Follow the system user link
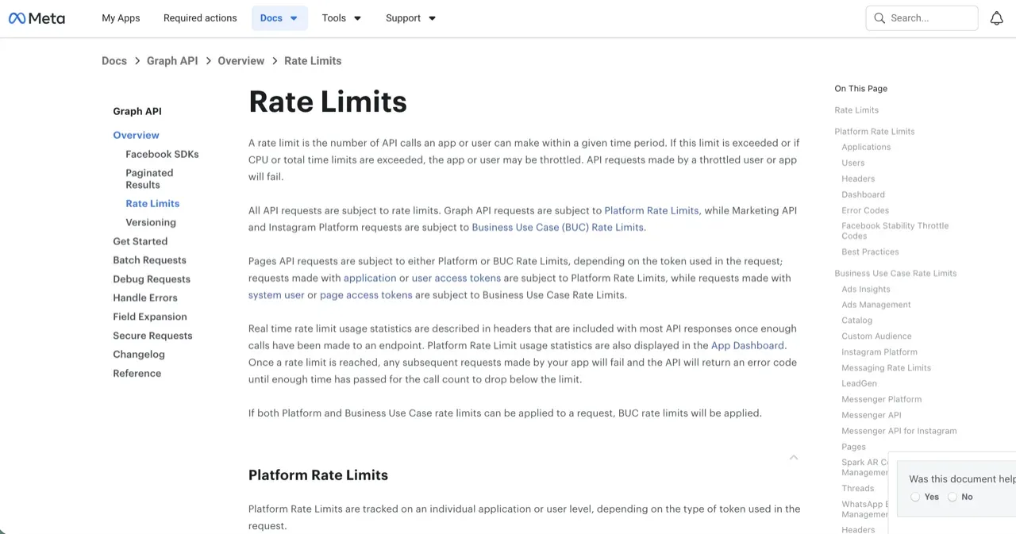The width and height of the screenshot is (1016, 534). pyautogui.click(x=276, y=295)
